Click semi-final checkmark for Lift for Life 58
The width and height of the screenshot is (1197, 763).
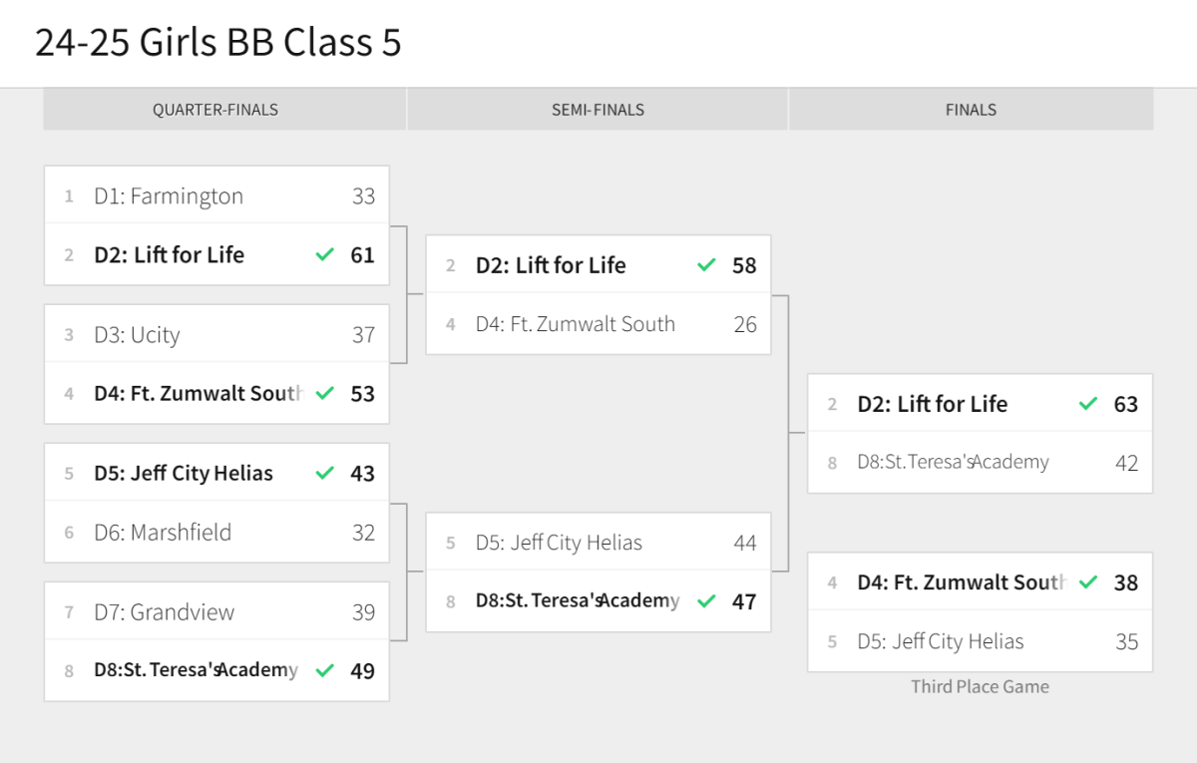[706, 265]
